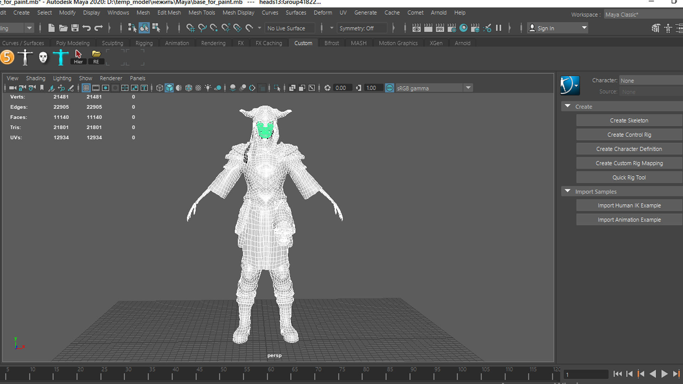Click RE folder shelf button
683x384 pixels.
pos(96,57)
